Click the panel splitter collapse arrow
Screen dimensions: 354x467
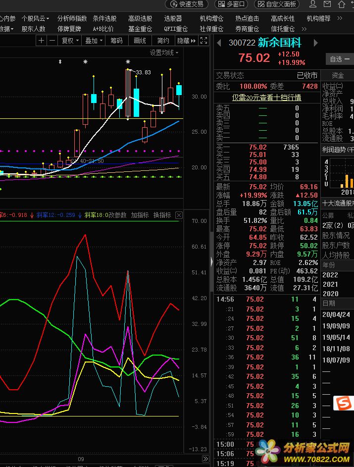coord(212,261)
